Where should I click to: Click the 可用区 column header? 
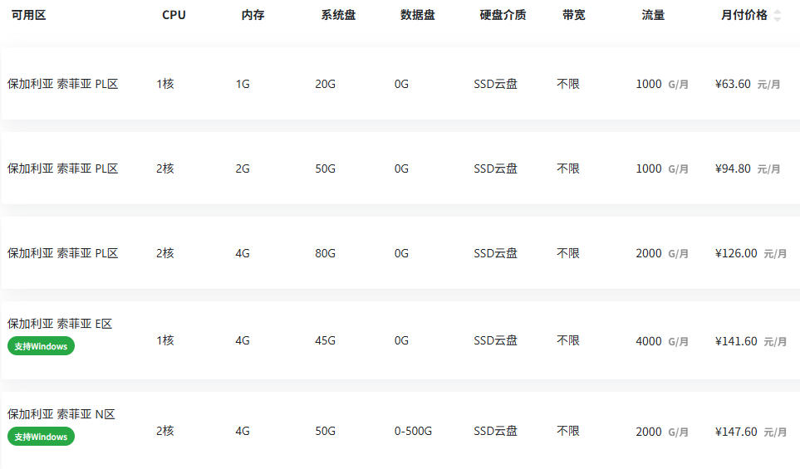(x=28, y=15)
